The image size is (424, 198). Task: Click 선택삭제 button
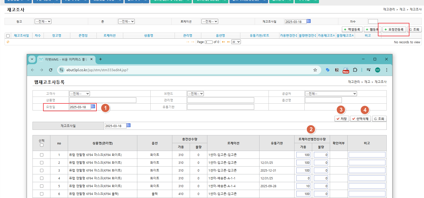361,119
